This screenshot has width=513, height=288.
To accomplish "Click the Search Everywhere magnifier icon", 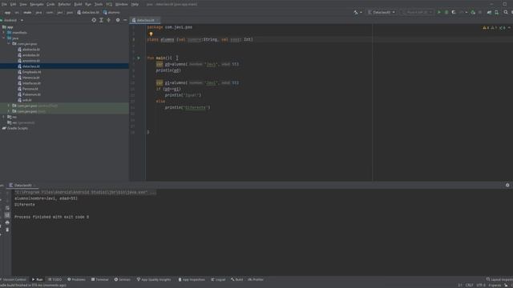I will (x=506, y=13).
